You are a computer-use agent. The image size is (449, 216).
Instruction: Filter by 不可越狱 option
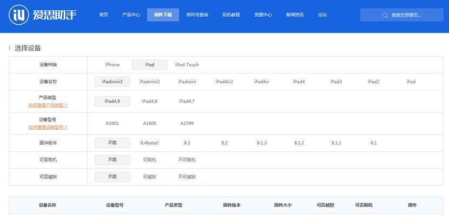187,177
